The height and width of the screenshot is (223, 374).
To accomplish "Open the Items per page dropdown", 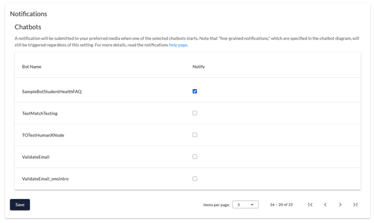I will click(x=246, y=205).
